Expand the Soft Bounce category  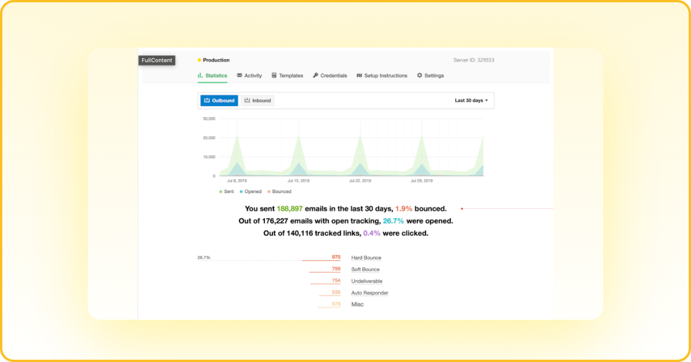click(x=365, y=269)
